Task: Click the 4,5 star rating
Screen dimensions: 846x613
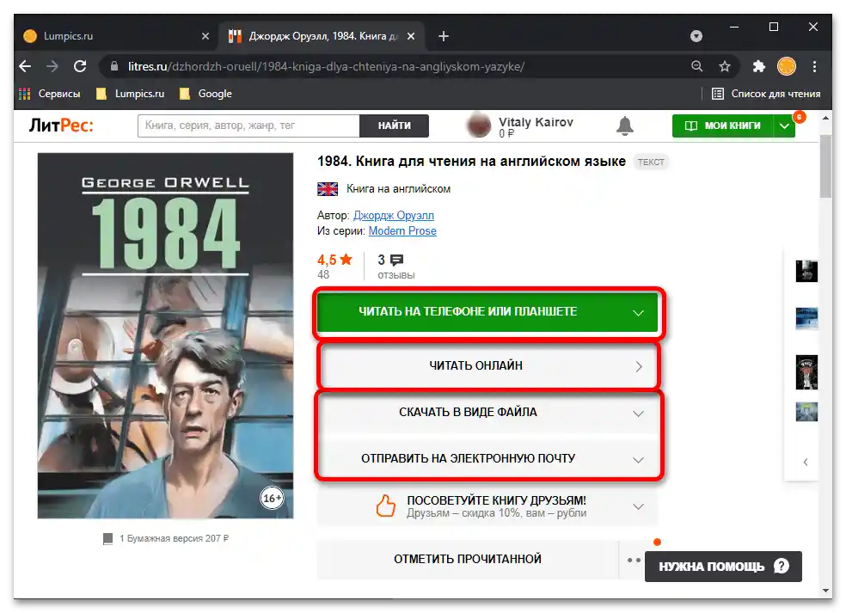Action: (x=334, y=260)
